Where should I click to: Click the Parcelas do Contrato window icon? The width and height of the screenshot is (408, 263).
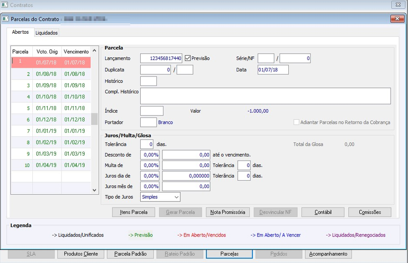[5, 19]
